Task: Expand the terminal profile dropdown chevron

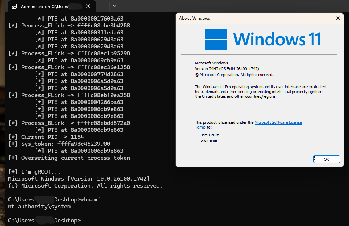Action: (x=115, y=6)
